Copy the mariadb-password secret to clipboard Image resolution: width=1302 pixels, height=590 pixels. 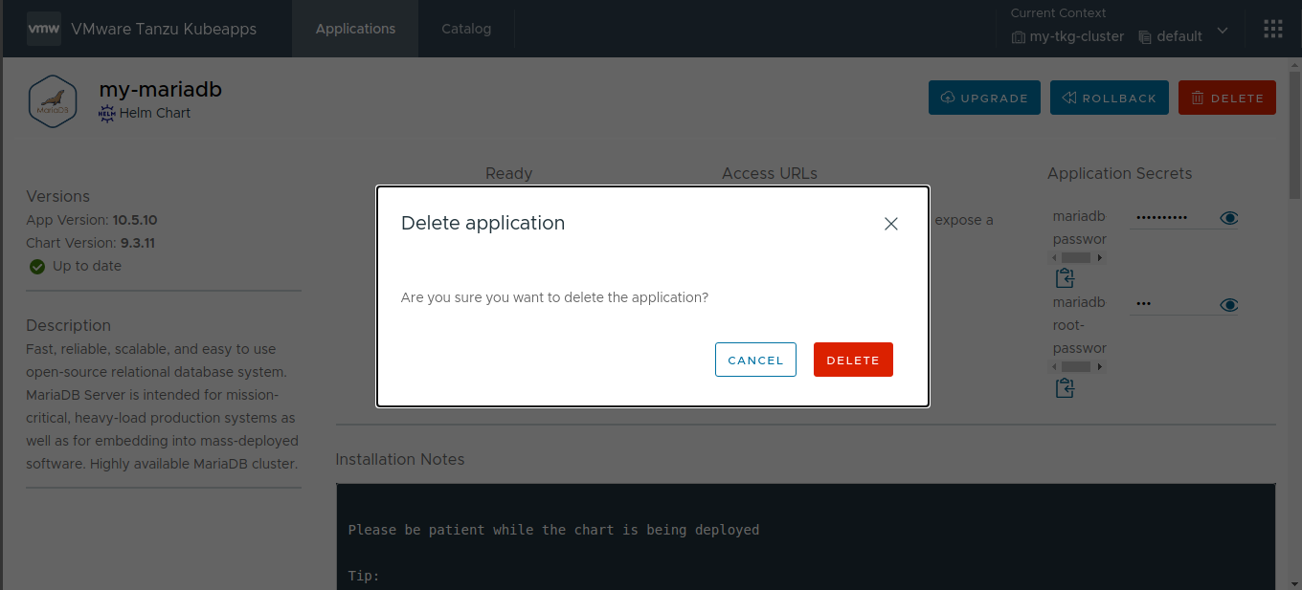point(1065,278)
